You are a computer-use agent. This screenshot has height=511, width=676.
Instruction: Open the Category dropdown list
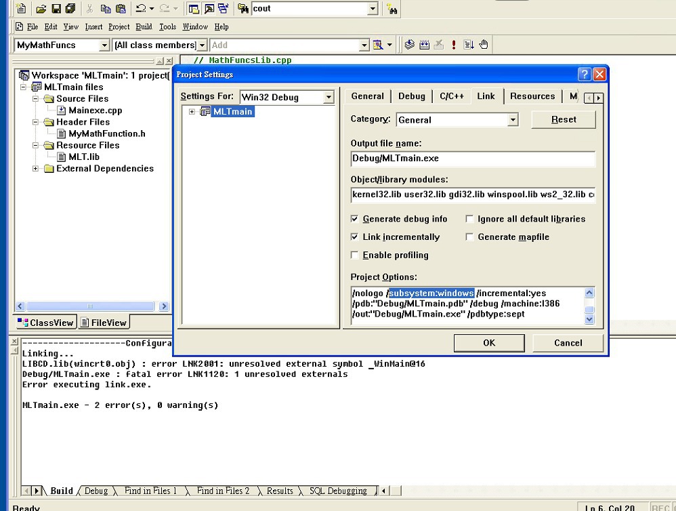pos(513,120)
